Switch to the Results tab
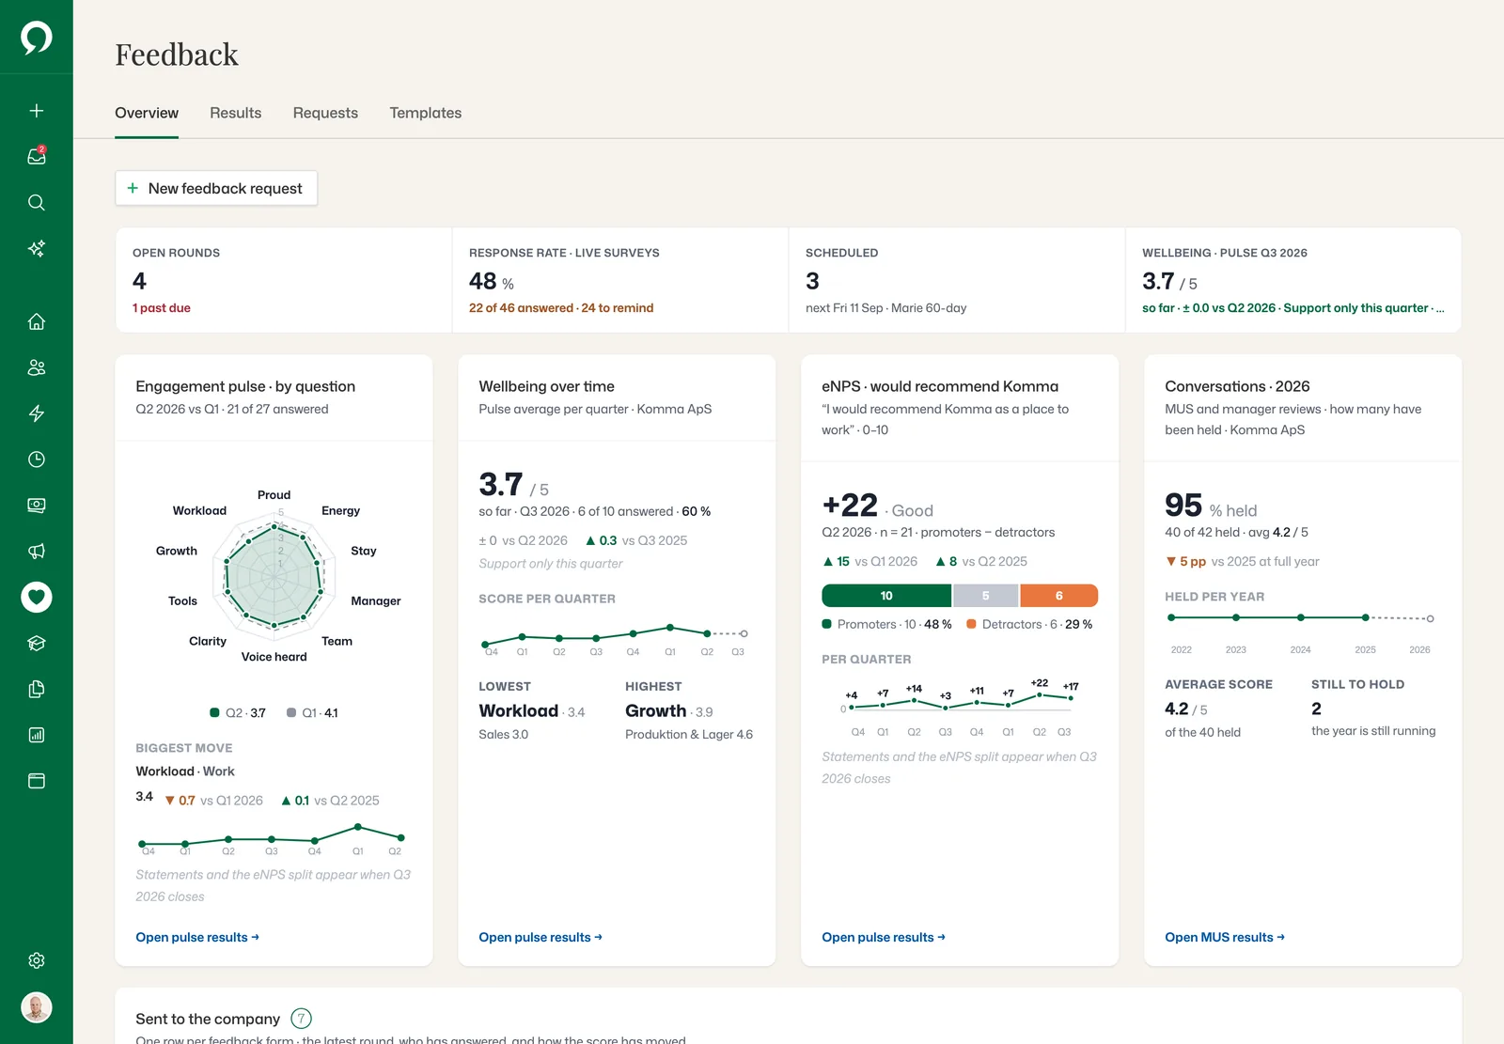 (x=236, y=113)
